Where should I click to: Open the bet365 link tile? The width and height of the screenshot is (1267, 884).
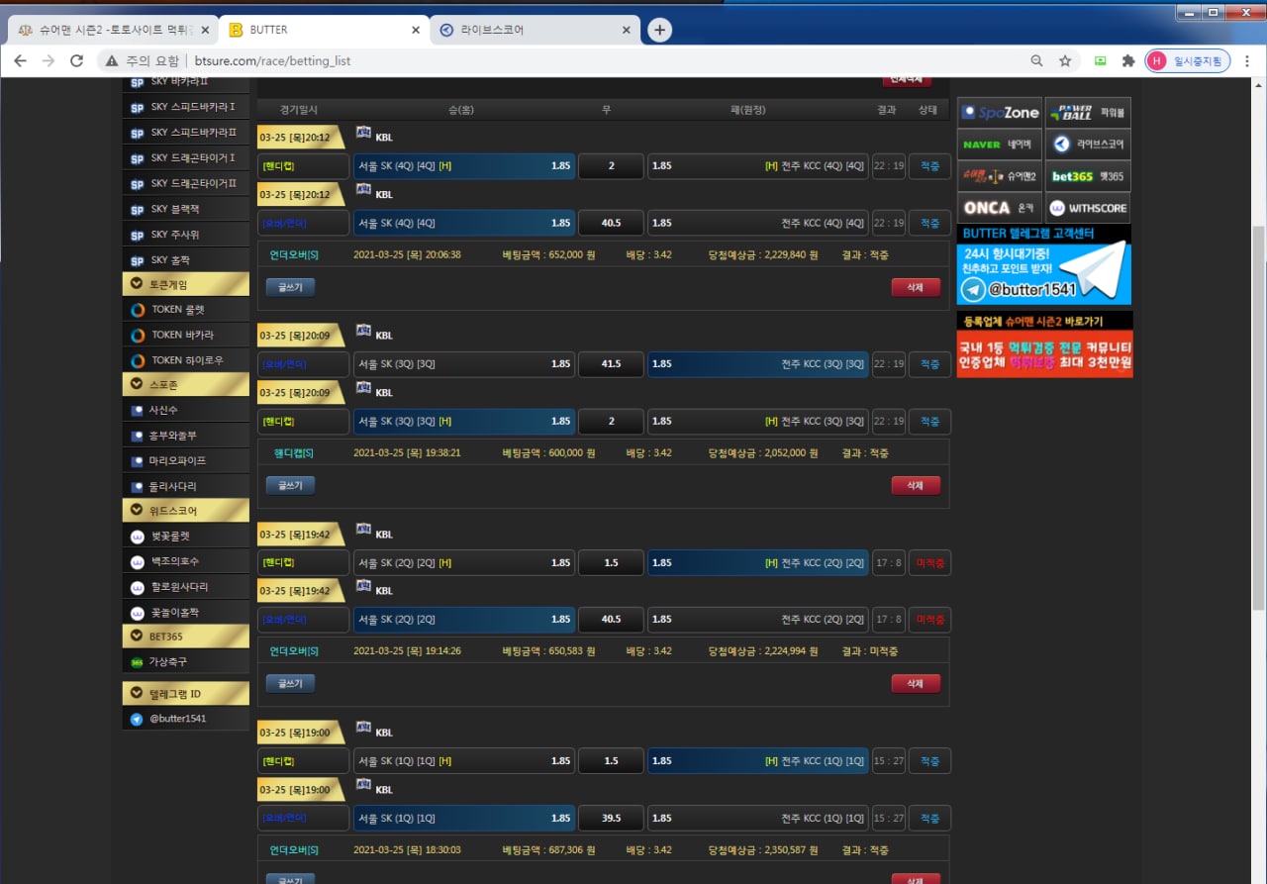[x=1088, y=176]
